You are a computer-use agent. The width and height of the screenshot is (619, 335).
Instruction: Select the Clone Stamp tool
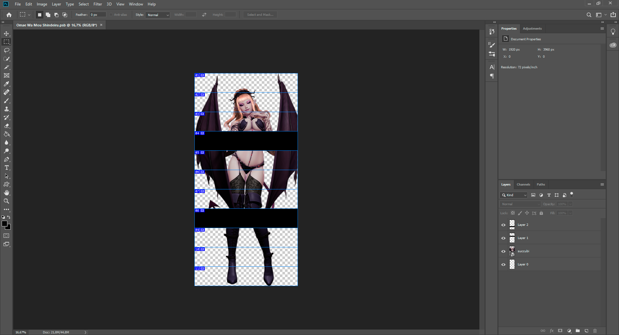pos(6,109)
